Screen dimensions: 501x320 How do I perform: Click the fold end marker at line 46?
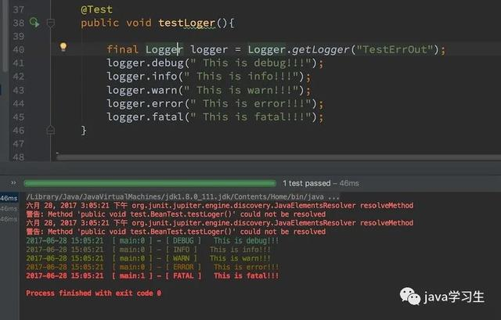pos(50,131)
